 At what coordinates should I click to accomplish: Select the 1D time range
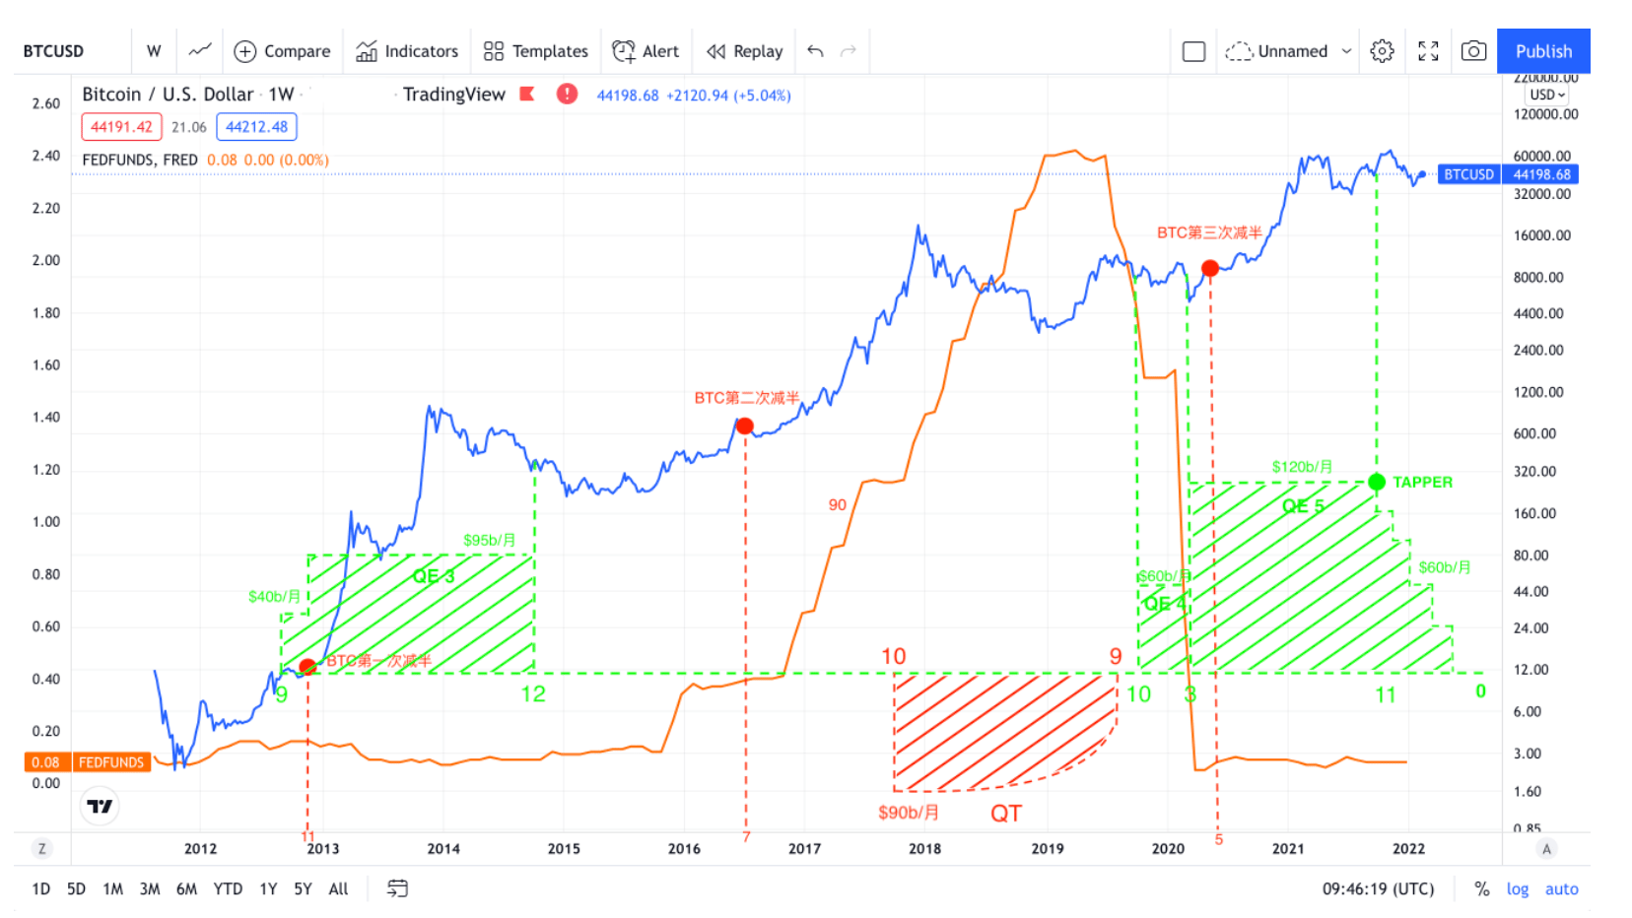pos(40,888)
